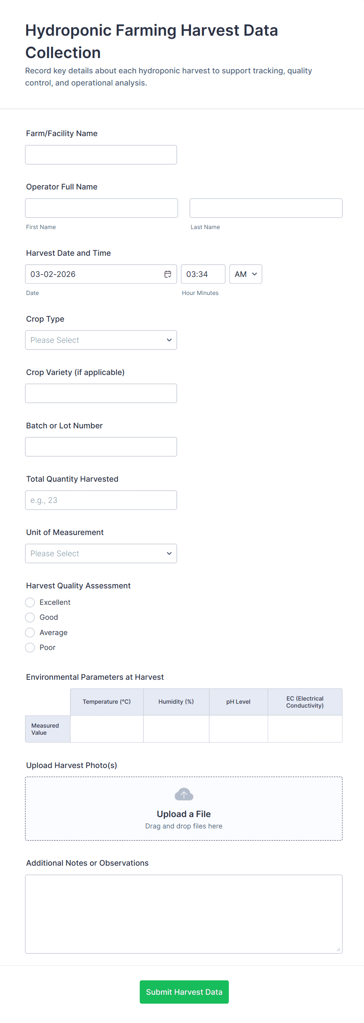Click Upload a File area

click(184, 814)
